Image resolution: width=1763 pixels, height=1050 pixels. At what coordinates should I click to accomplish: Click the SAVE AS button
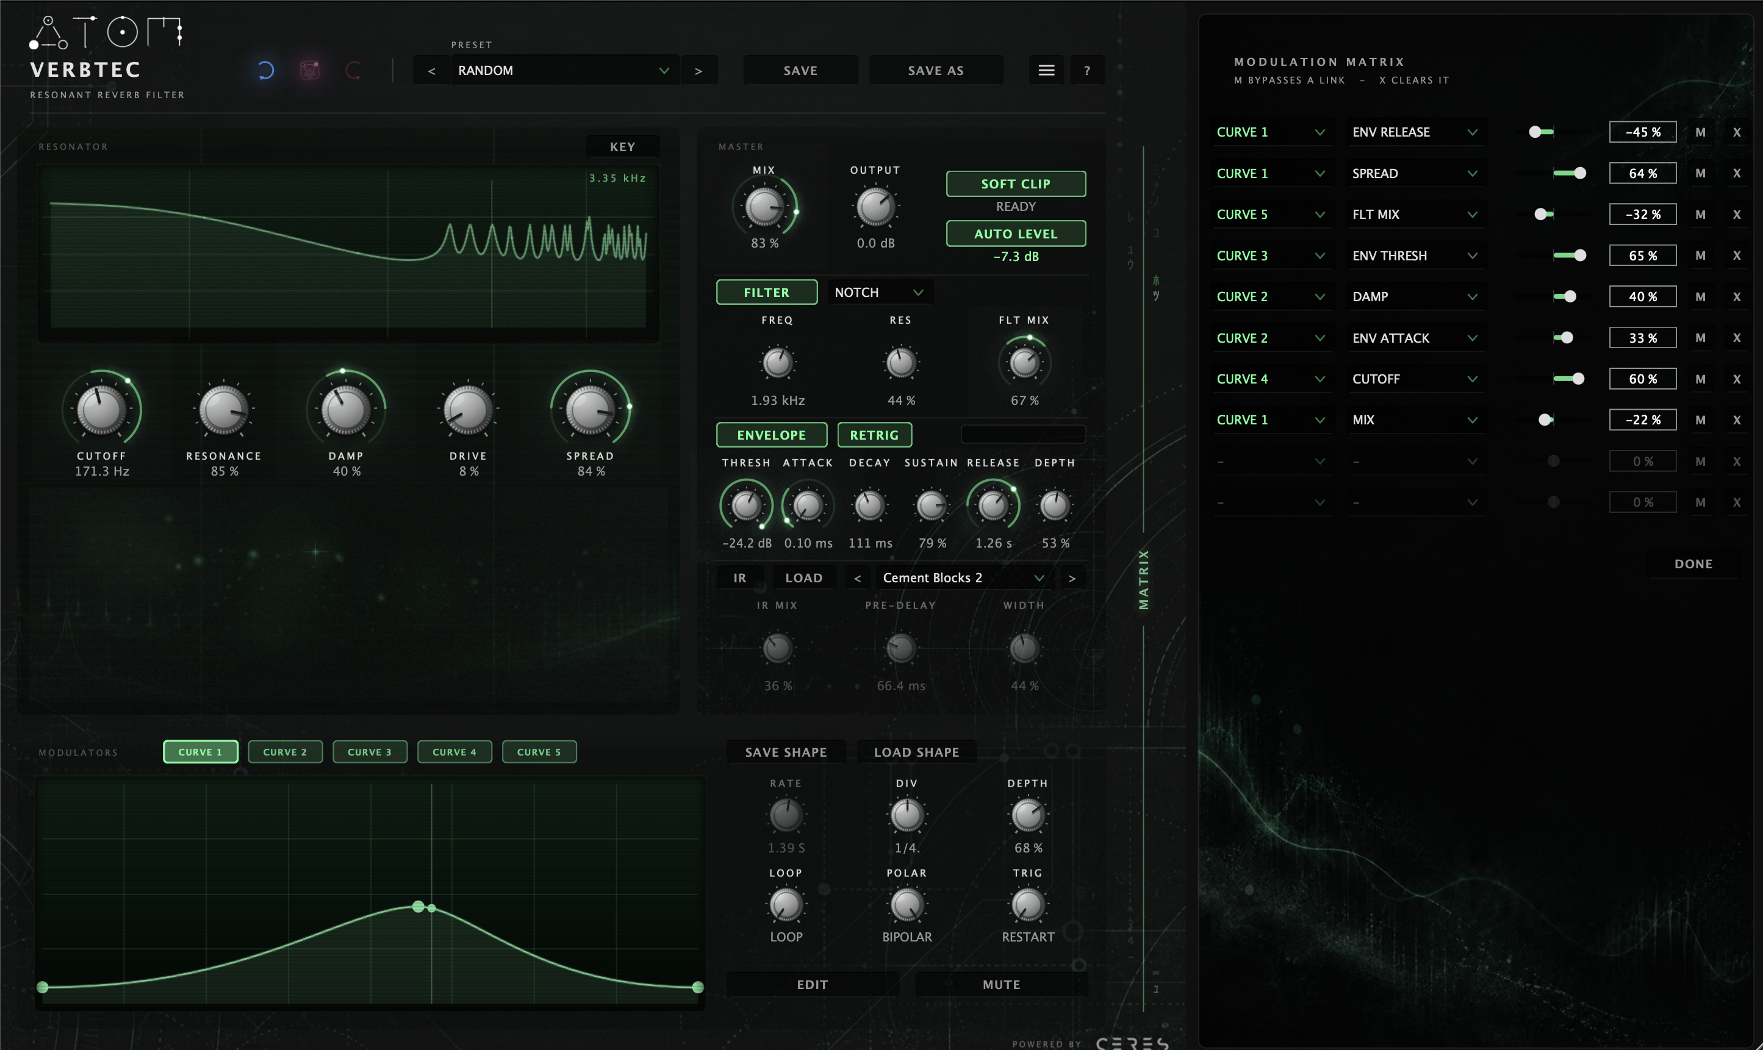(x=935, y=71)
